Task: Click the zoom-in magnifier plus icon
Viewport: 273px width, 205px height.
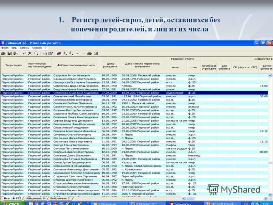Action: coord(71,53)
